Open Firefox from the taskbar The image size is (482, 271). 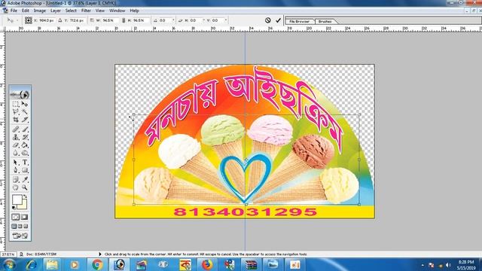pos(207,264)
